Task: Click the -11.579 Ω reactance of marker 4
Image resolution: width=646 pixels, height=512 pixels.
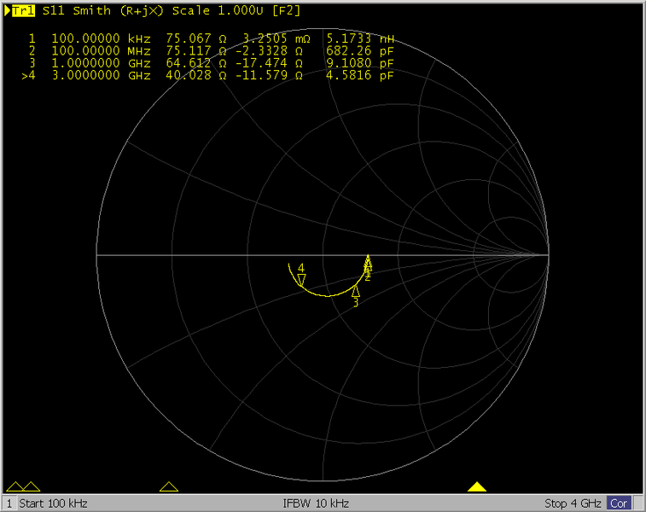Action: pos(270,75)
